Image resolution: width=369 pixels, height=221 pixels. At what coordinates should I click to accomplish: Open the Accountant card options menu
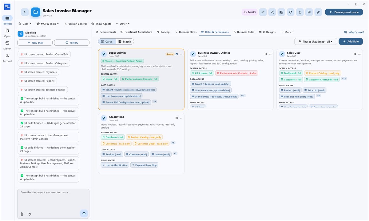181,118
